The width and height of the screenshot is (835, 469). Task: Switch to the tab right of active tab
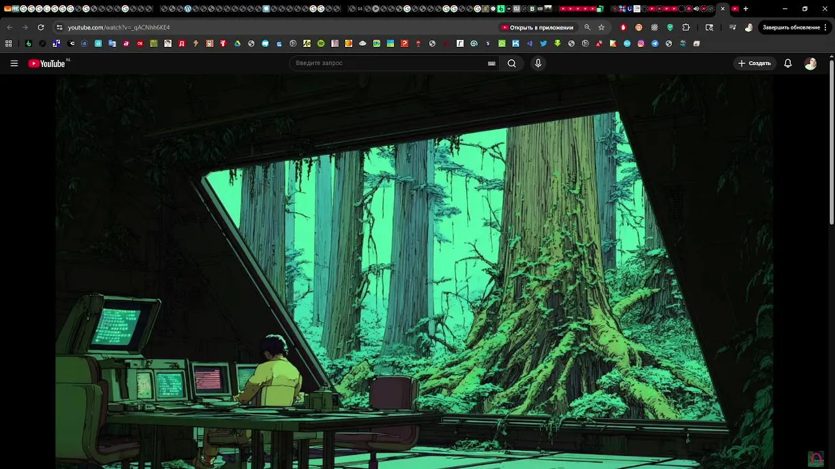click(x=735, y=9)
